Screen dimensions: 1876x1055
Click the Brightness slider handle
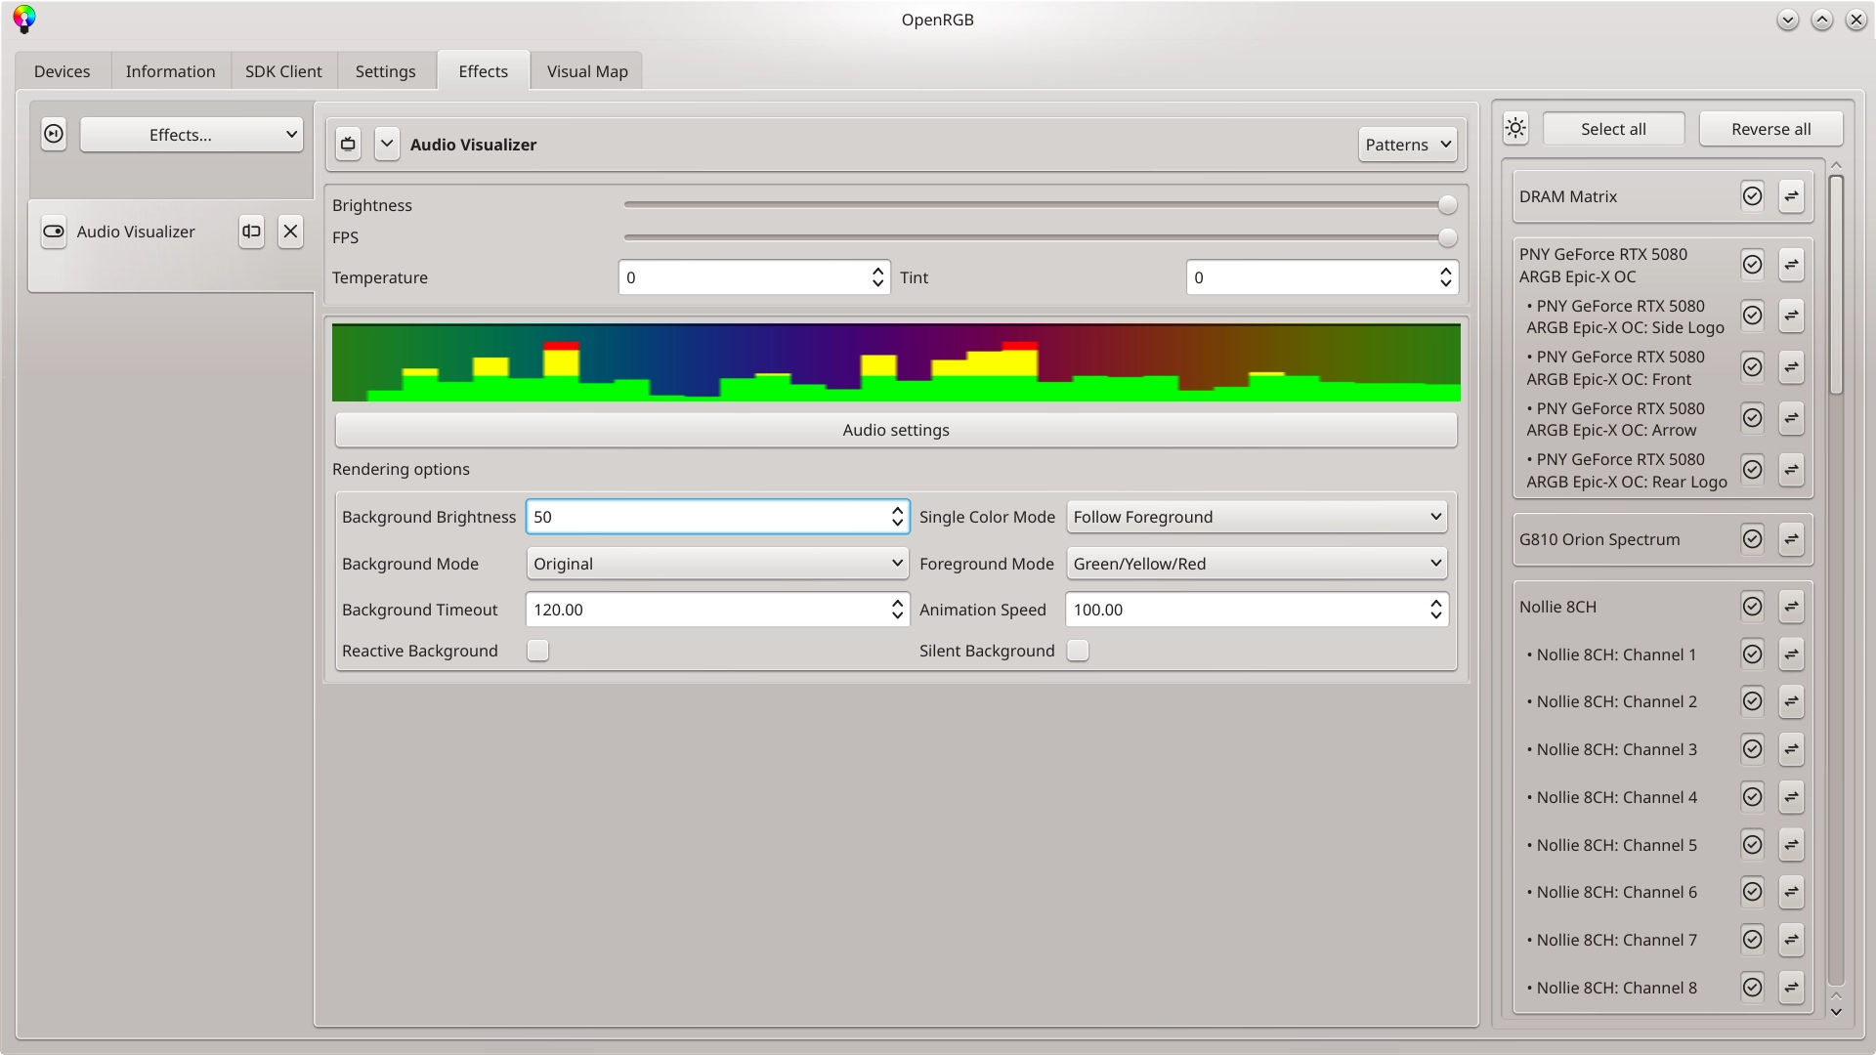[x=1448, y=204]
